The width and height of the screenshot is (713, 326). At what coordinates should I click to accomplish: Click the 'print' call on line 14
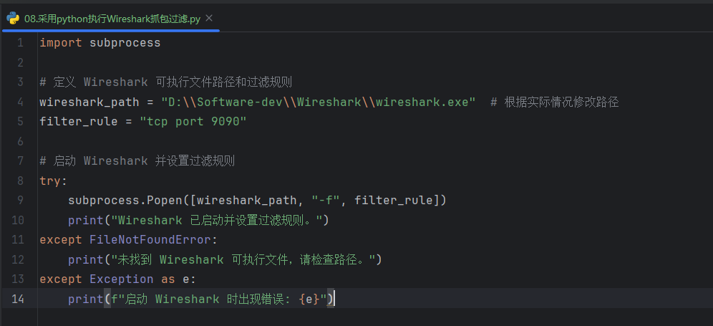[x=86, y=299]
